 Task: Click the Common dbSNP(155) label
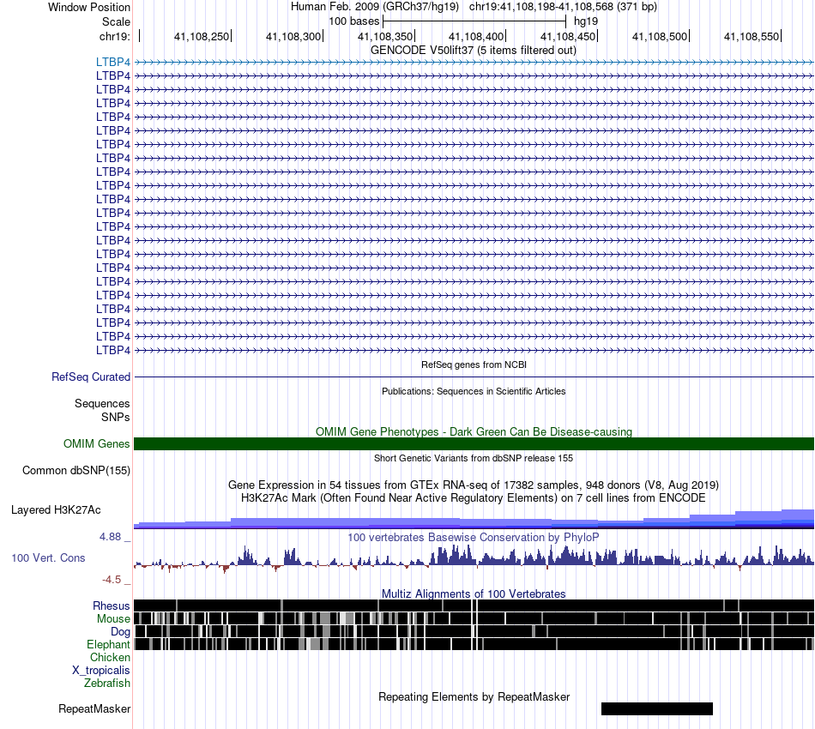click(75, 470)
